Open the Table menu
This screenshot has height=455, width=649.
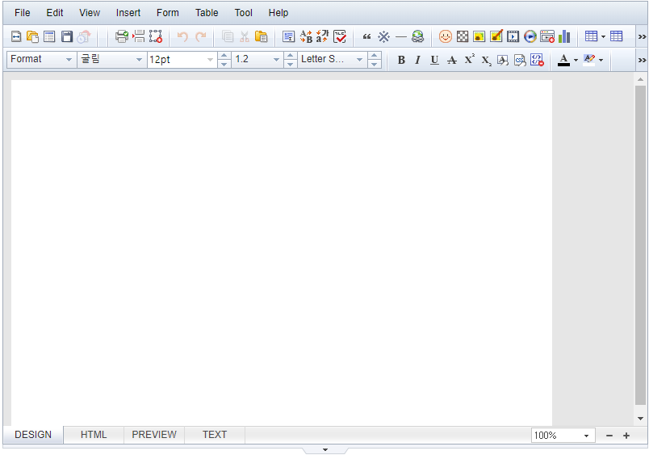pyautogui.click(x=207, y=13)
